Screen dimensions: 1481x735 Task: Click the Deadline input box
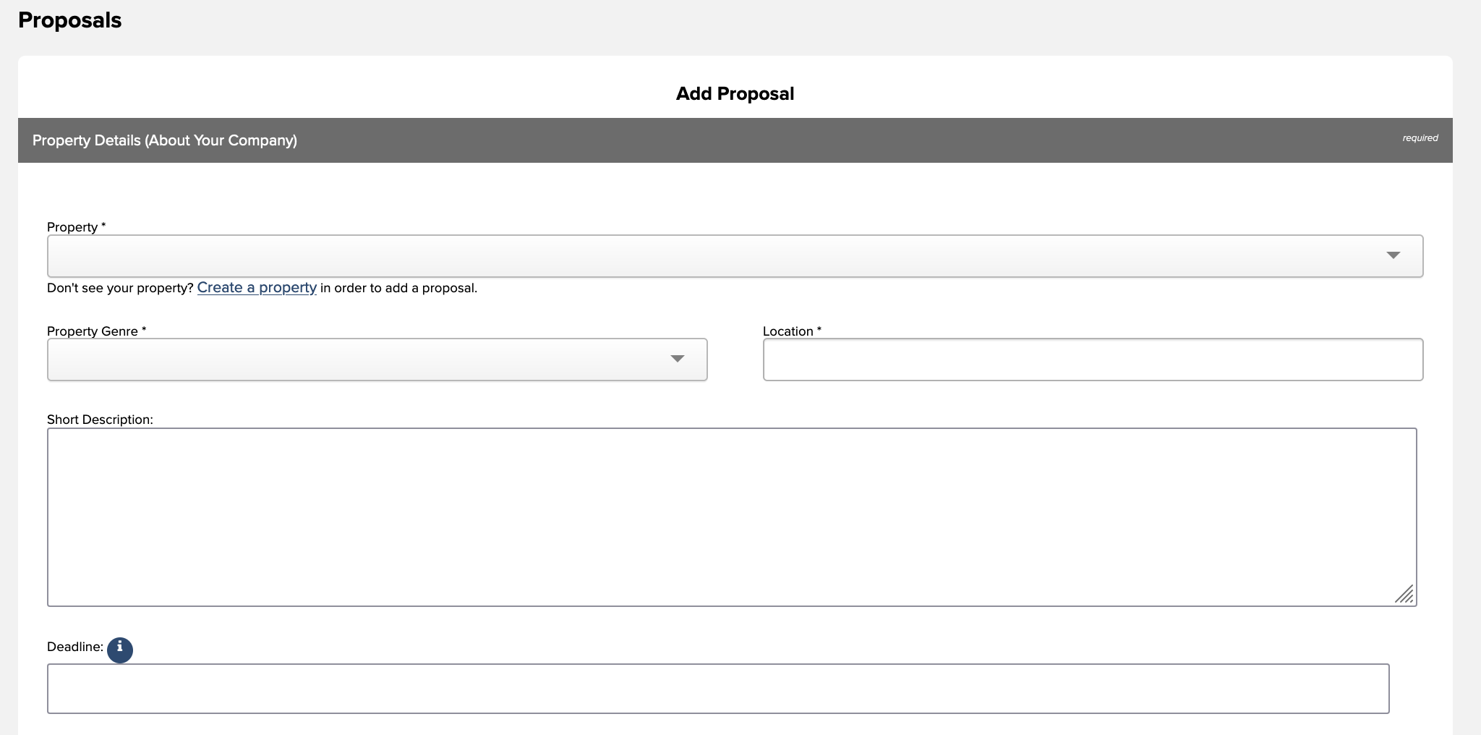coord(718,688)
